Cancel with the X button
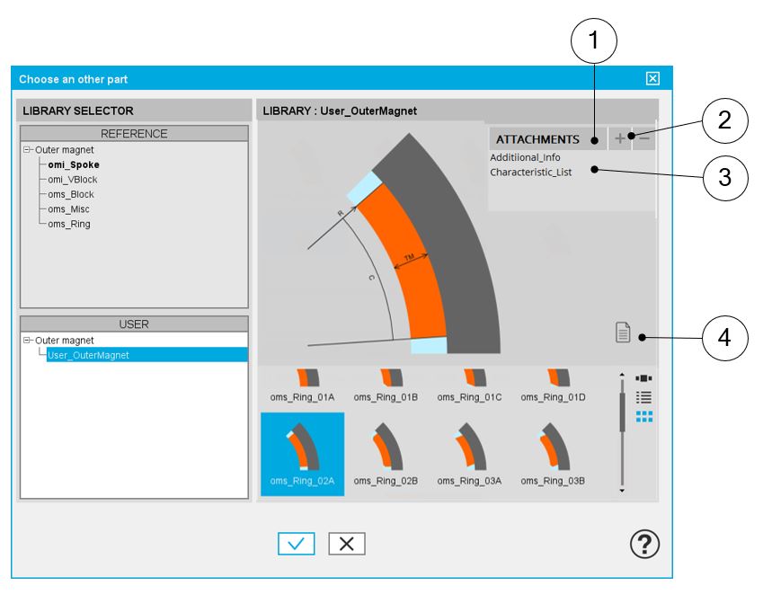Screen dimensions: 763x603 tap(347, 544)
